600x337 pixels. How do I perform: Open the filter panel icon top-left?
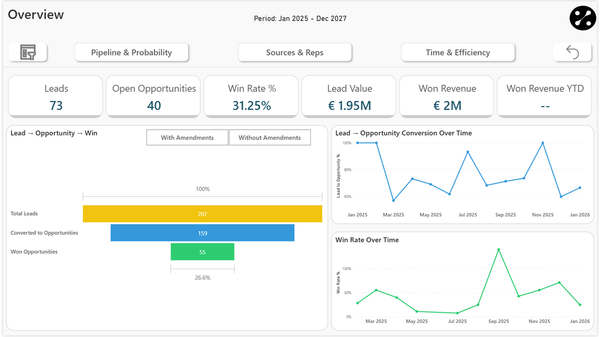(28, 52)
